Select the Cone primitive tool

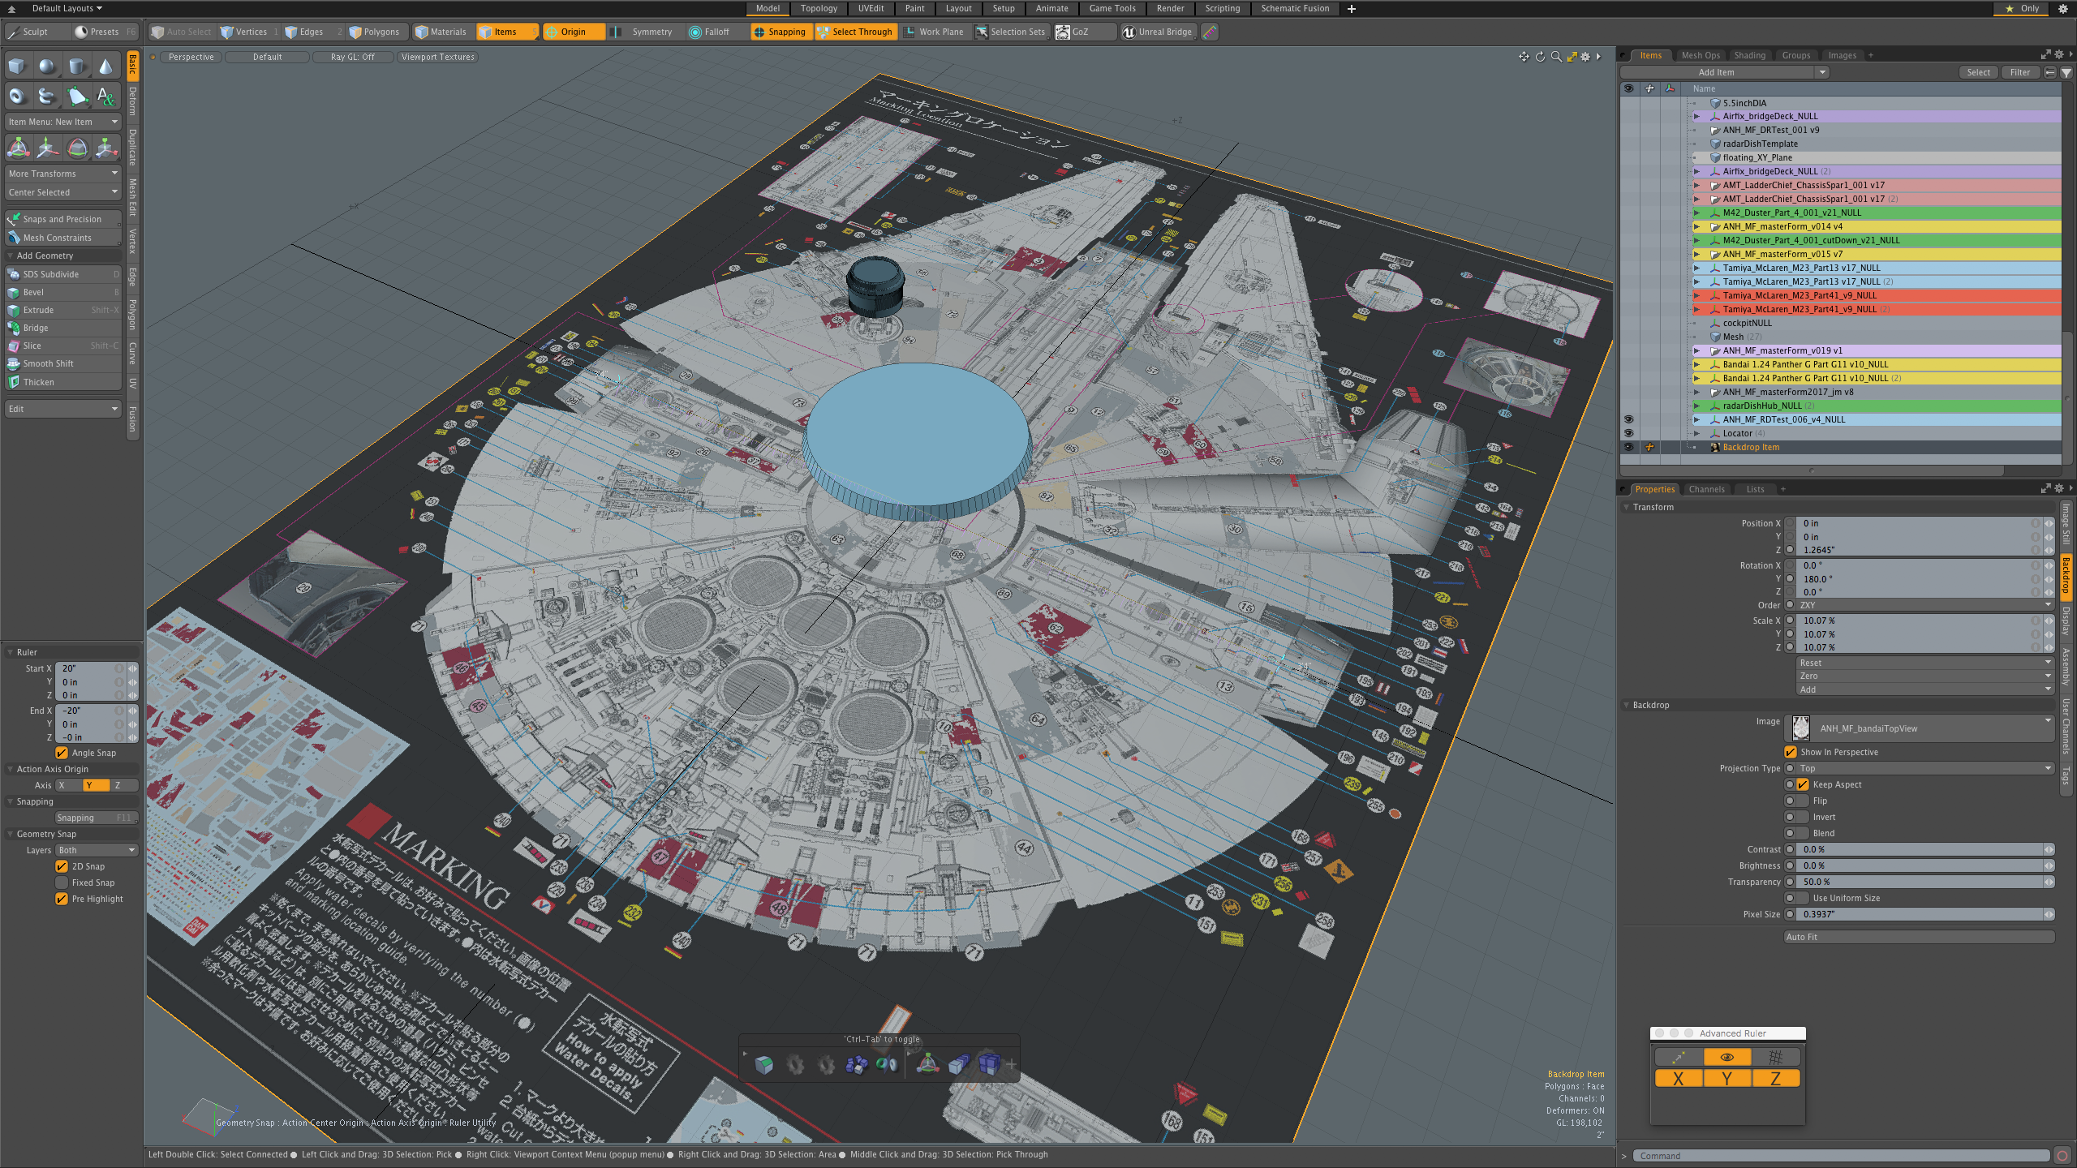(105, 67)
